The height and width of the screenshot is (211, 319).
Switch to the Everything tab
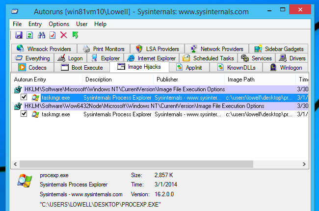[32, 58]
